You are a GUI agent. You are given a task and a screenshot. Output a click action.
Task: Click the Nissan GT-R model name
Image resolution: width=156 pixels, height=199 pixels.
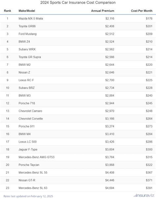pyautogui.click(x=27, y=180)
